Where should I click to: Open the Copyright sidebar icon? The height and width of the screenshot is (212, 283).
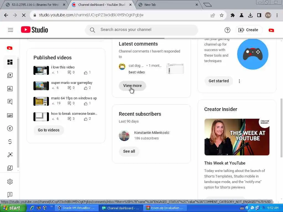point(10,128)
